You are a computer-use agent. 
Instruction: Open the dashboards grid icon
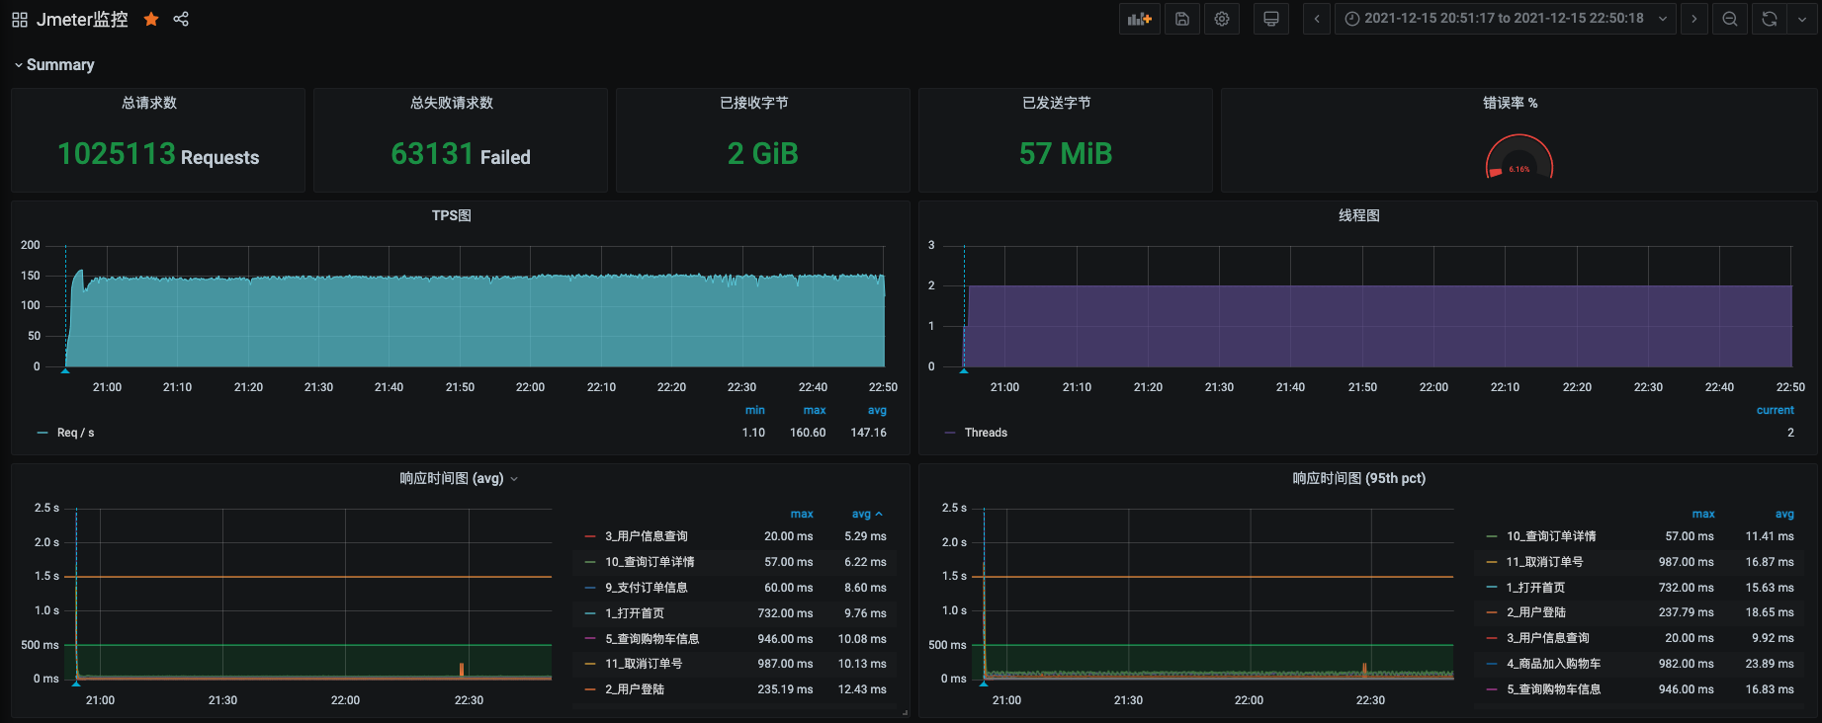20,20
